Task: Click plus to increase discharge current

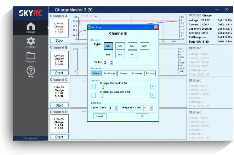Action: point(153,95)
